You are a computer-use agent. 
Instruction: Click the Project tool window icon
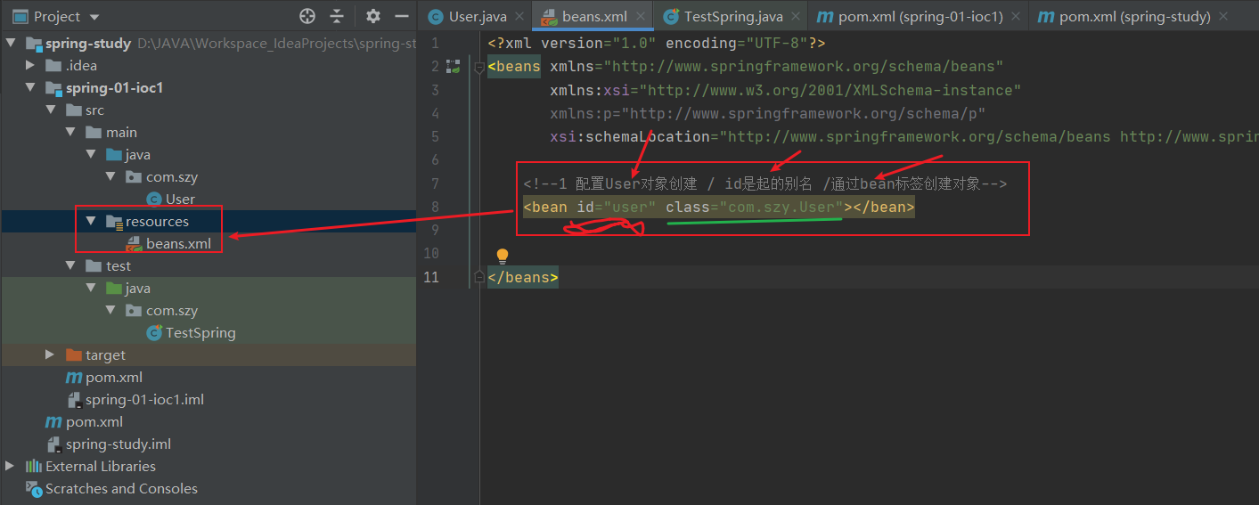[x=19, y=17]
